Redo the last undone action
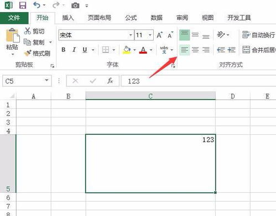 56,5
